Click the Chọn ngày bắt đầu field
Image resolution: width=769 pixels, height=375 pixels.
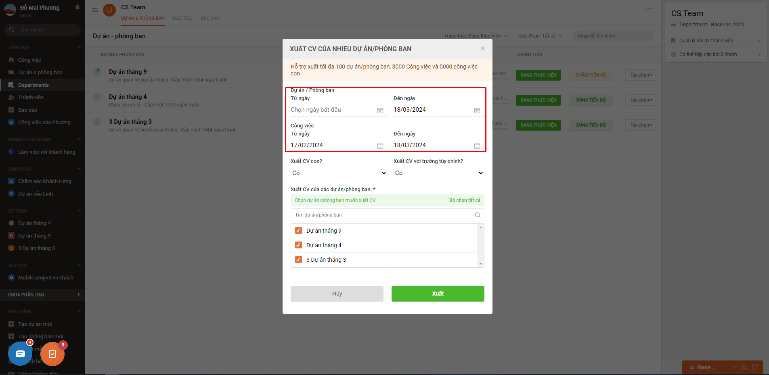coord(338,110)
